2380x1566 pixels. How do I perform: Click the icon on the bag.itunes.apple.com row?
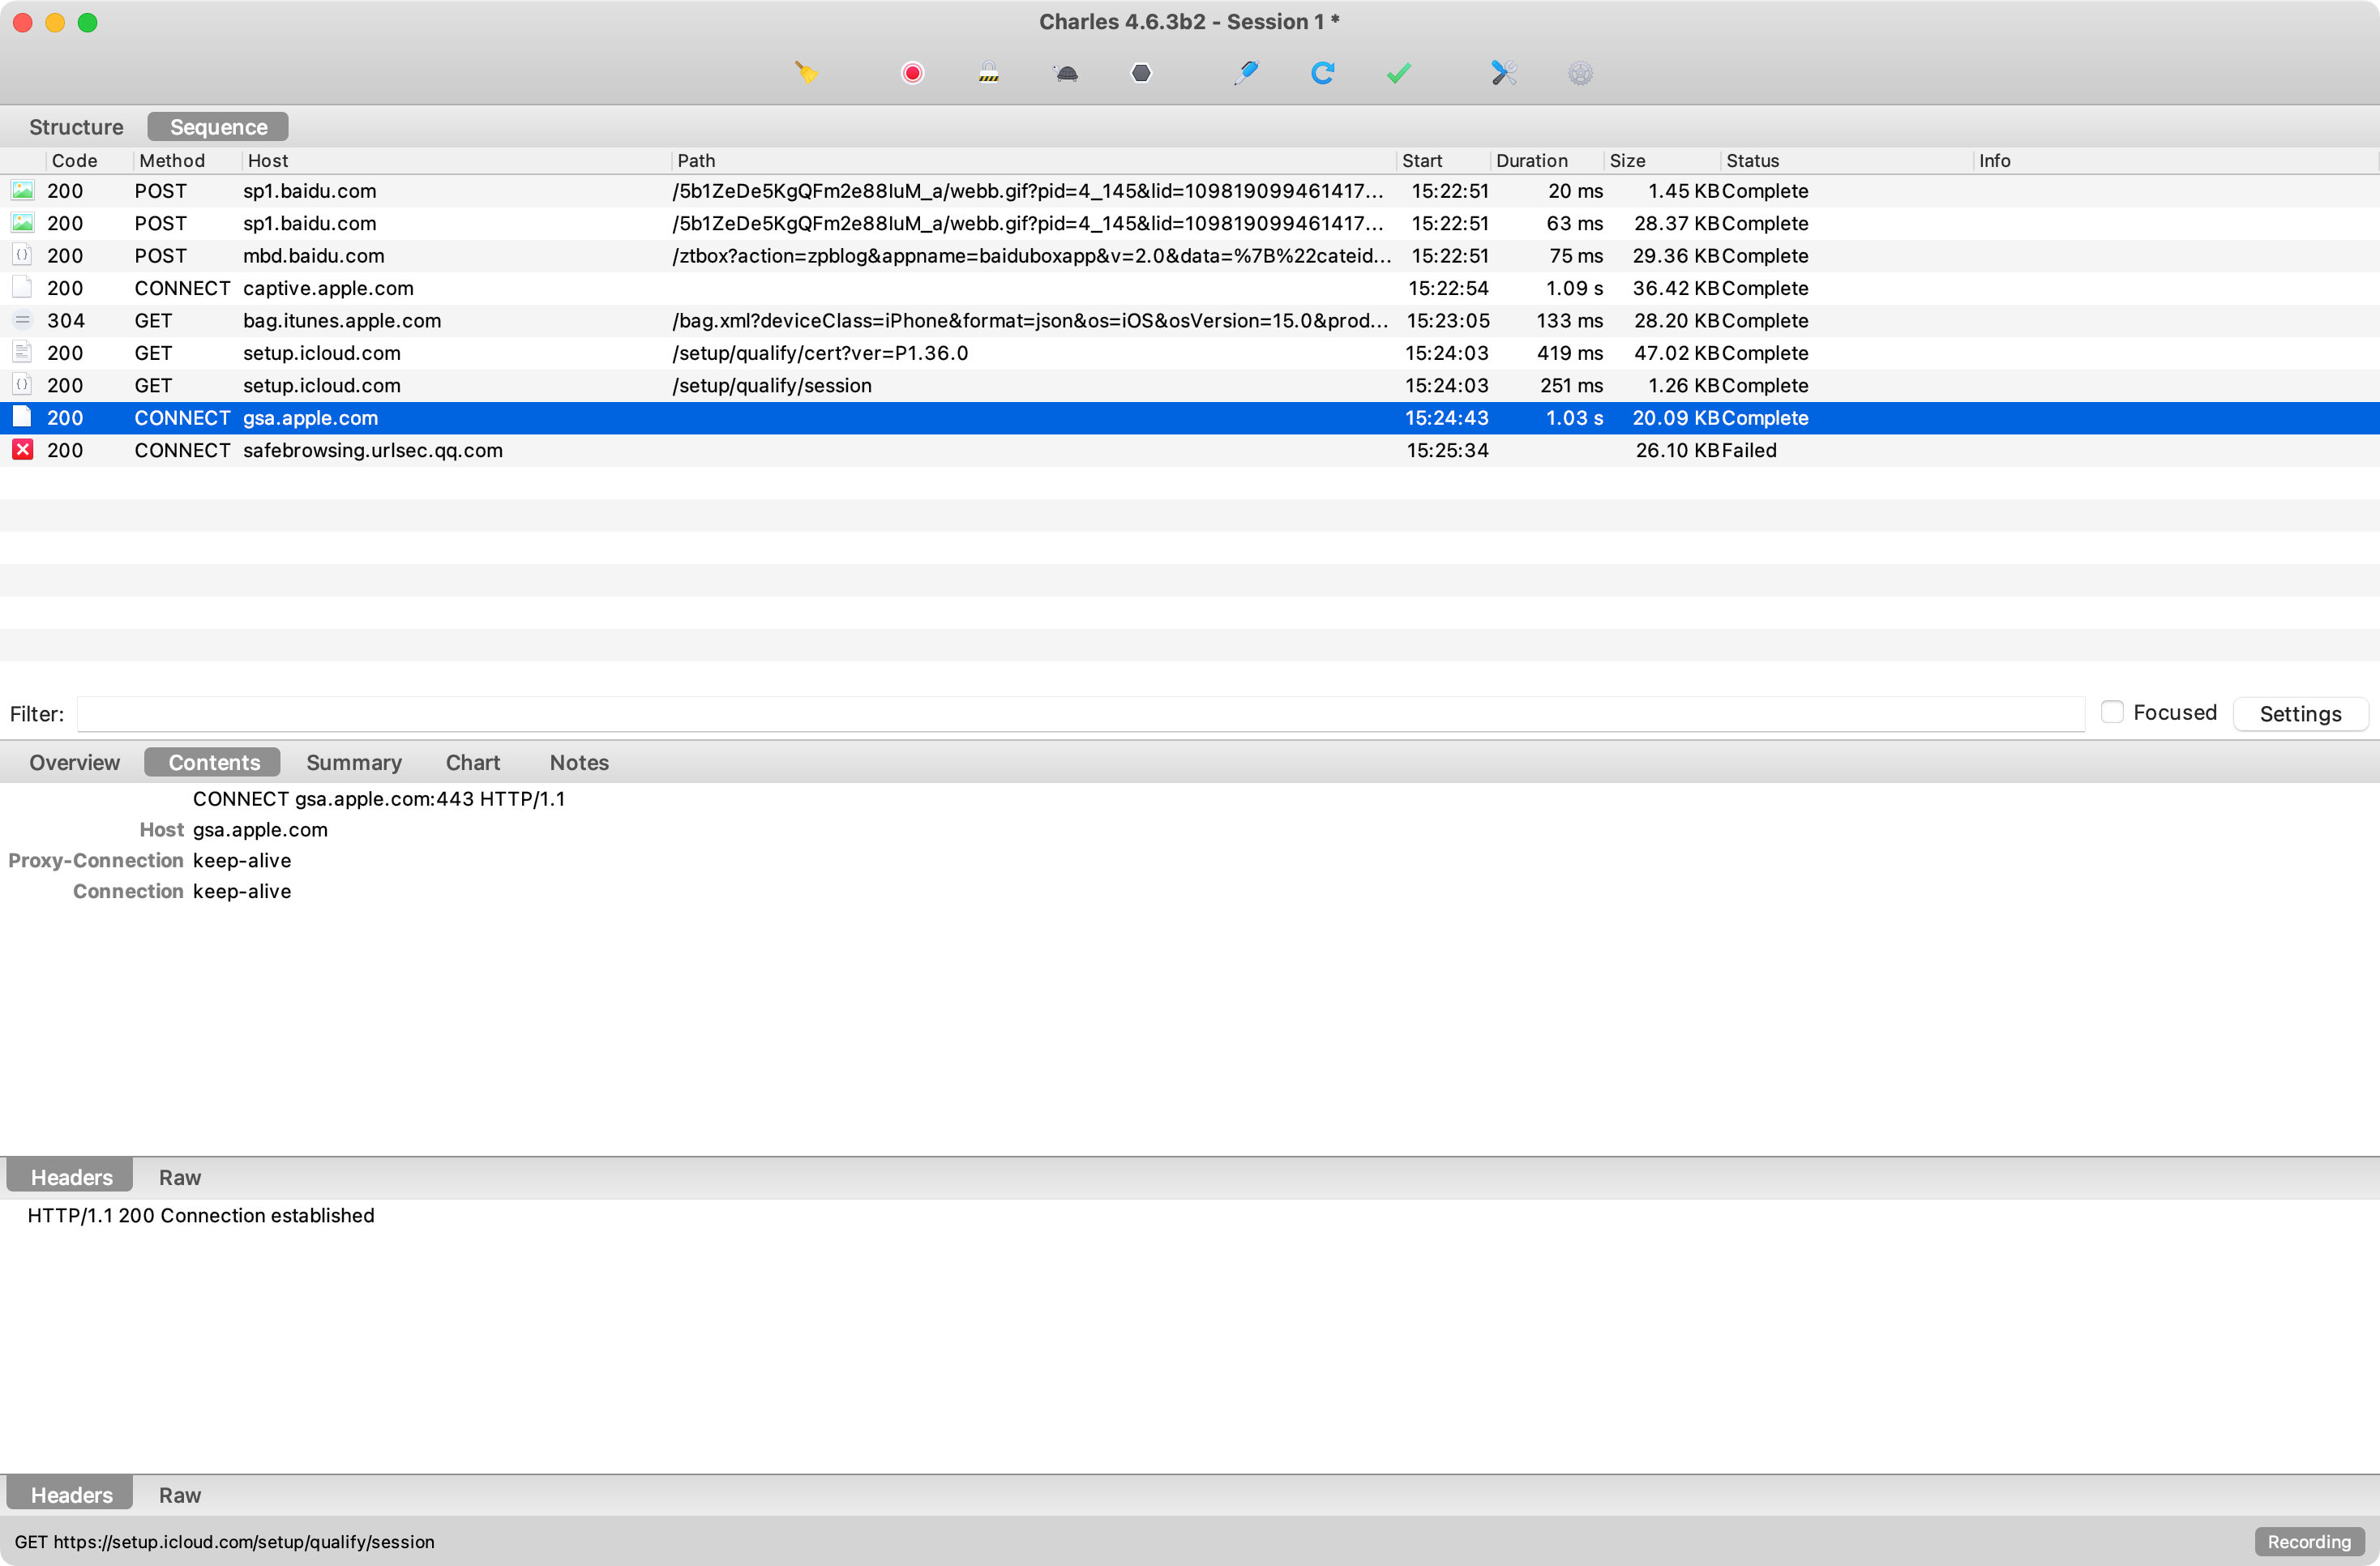click(x=22, y=320)
